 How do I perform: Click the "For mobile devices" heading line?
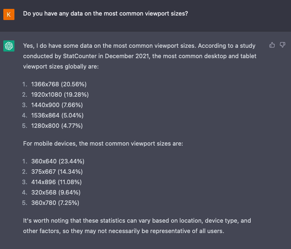click(x=103, y=143)
